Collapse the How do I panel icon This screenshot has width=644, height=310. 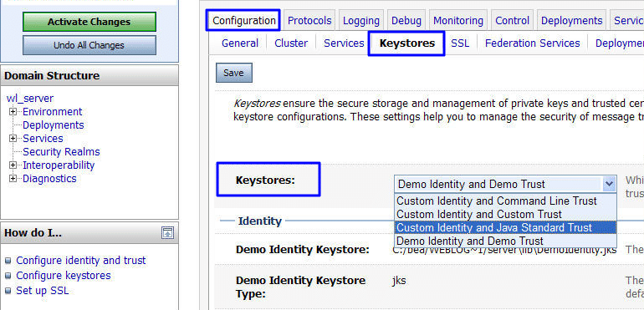[x=167, y=233]
